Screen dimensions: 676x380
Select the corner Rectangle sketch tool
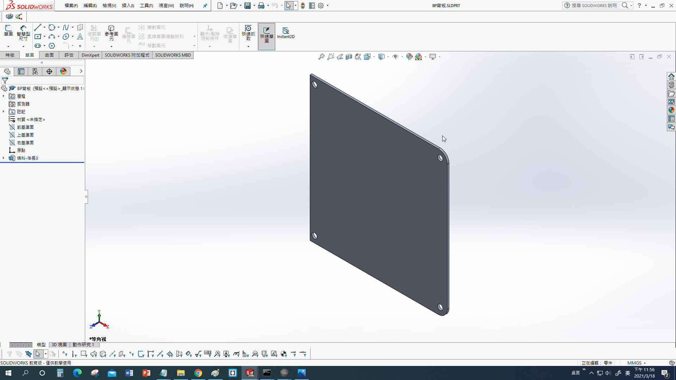(x=38, y=37)
